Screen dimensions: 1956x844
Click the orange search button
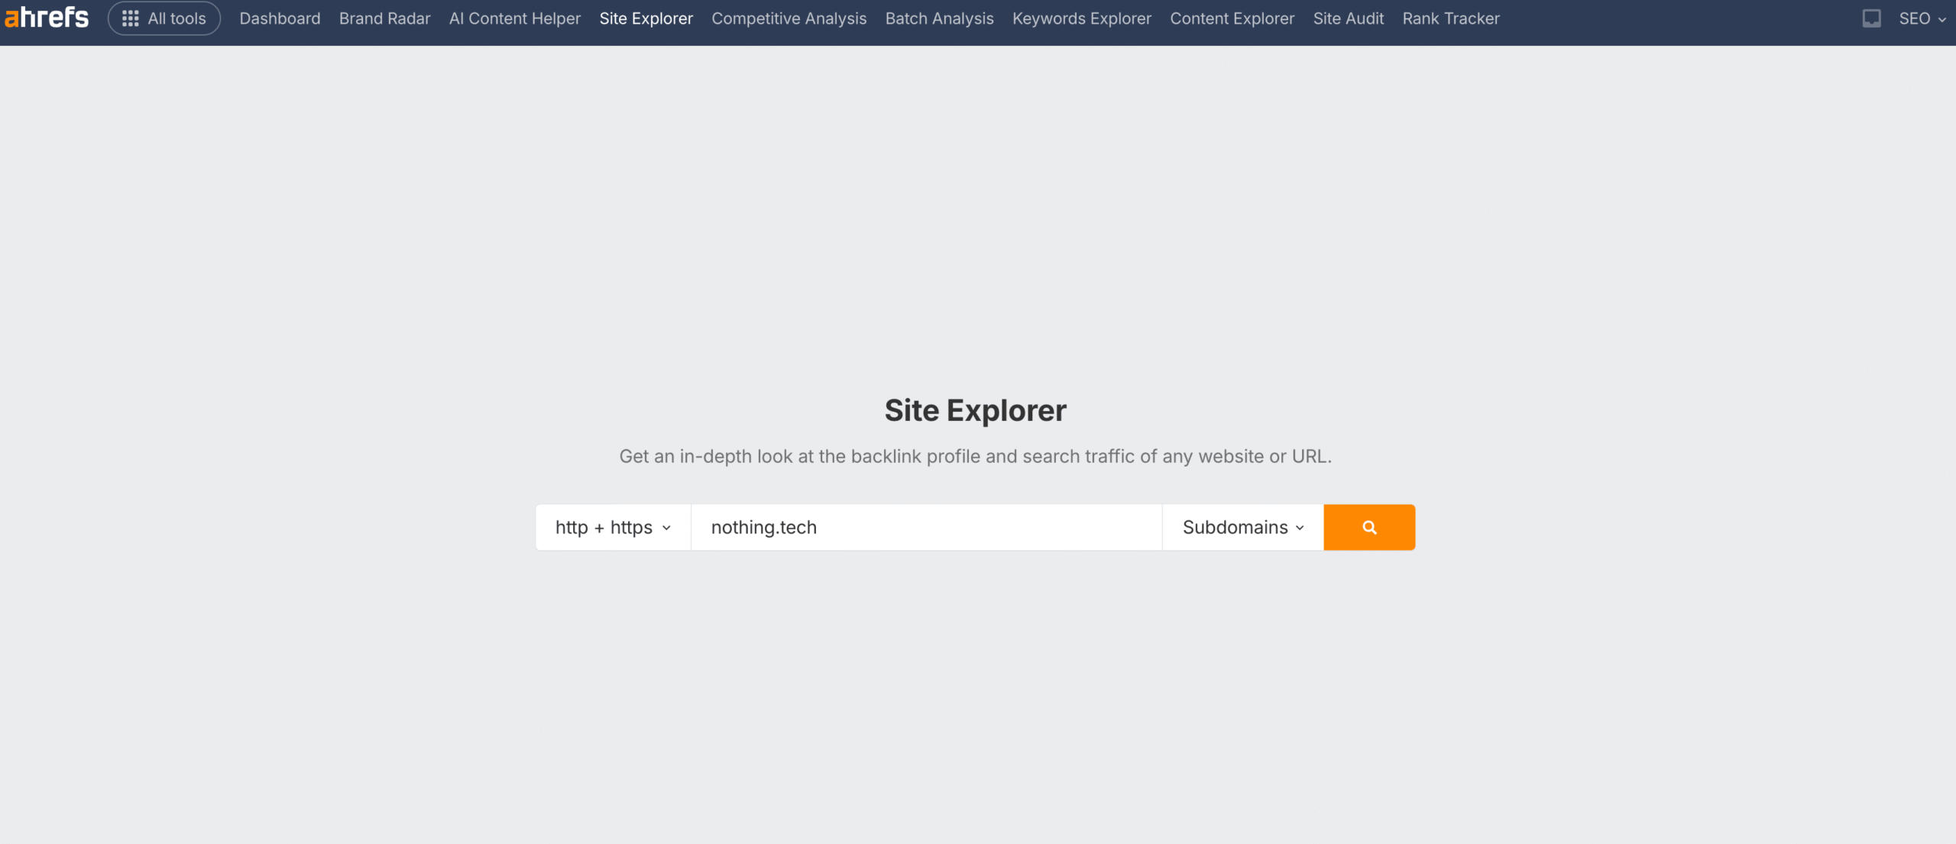tap(1369, 527)
